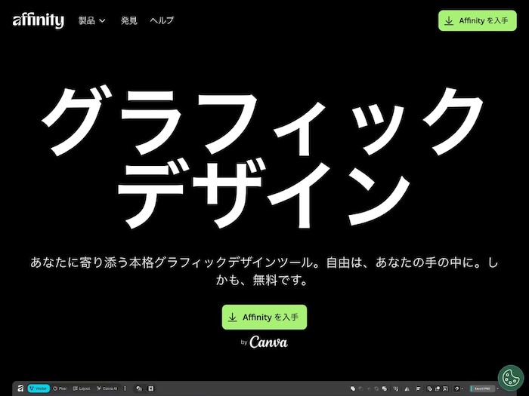The height and width of the screenshot is (396, 529).
Task: Open the dropdown arrow beside the snapping magnet
Action: click(x=462, y=388)
